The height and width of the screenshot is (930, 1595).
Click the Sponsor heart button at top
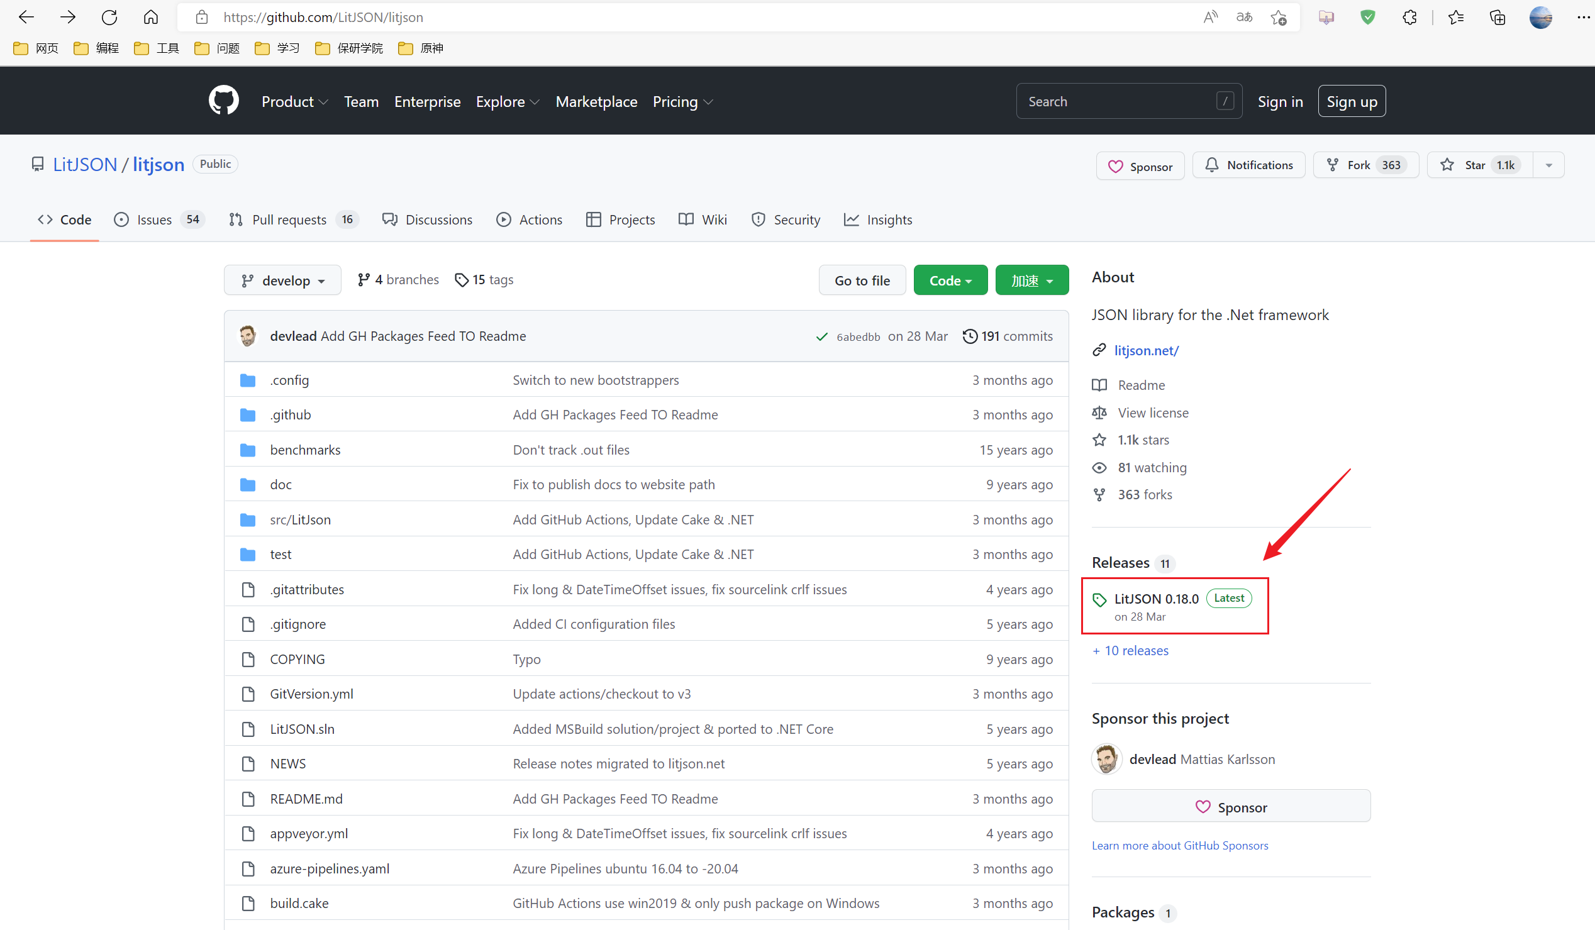pos(1140,167)
